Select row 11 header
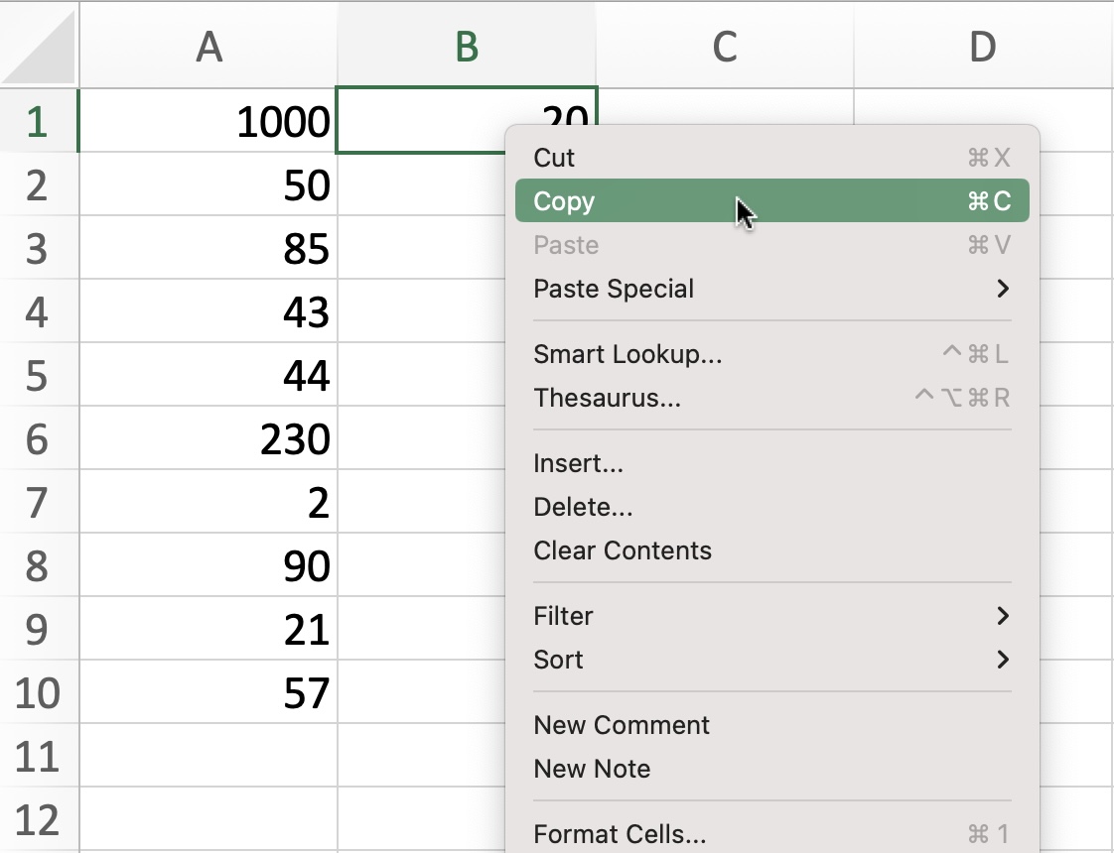1114x853 pixels. click(x=39, y=756)
